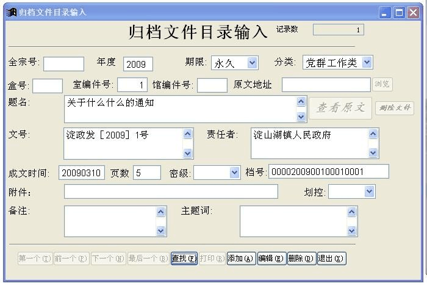Click the 盒号 input field
The image size is (427, 289).
pos(48,86)
